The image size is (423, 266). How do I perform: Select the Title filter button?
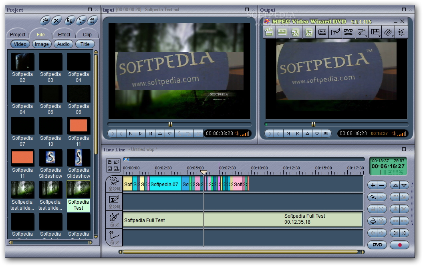[x=85, y=44]
